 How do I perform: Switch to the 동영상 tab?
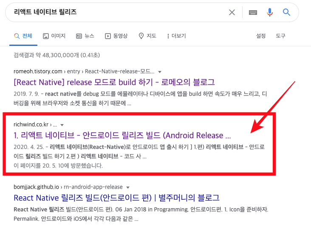[116, 36]
